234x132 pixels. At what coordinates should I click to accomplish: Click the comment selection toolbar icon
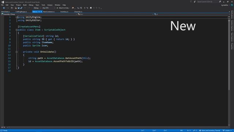click(x=84, y=8)
